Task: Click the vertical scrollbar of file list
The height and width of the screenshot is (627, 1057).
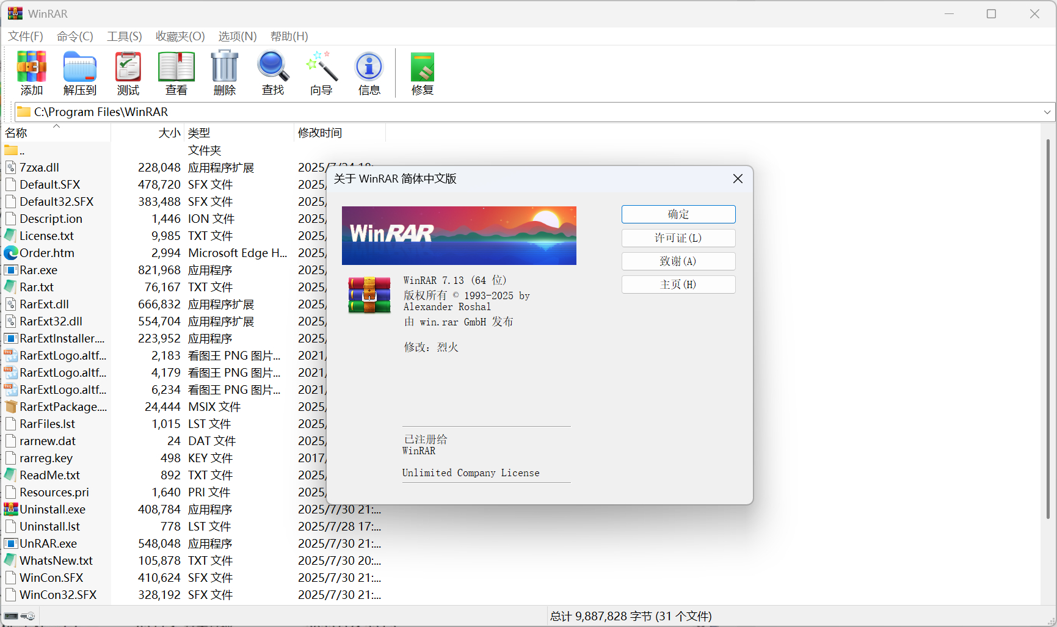Action: [1048, 330]
